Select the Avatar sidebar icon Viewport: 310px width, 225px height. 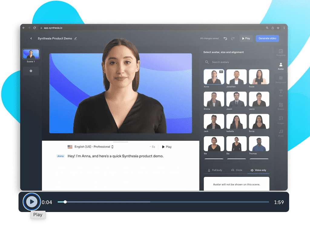click(x=281, y=66)
